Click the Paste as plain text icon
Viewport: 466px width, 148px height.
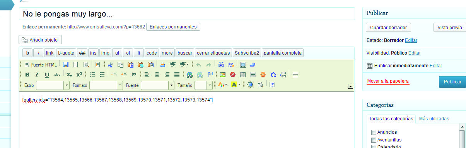(x=140, y=65)
